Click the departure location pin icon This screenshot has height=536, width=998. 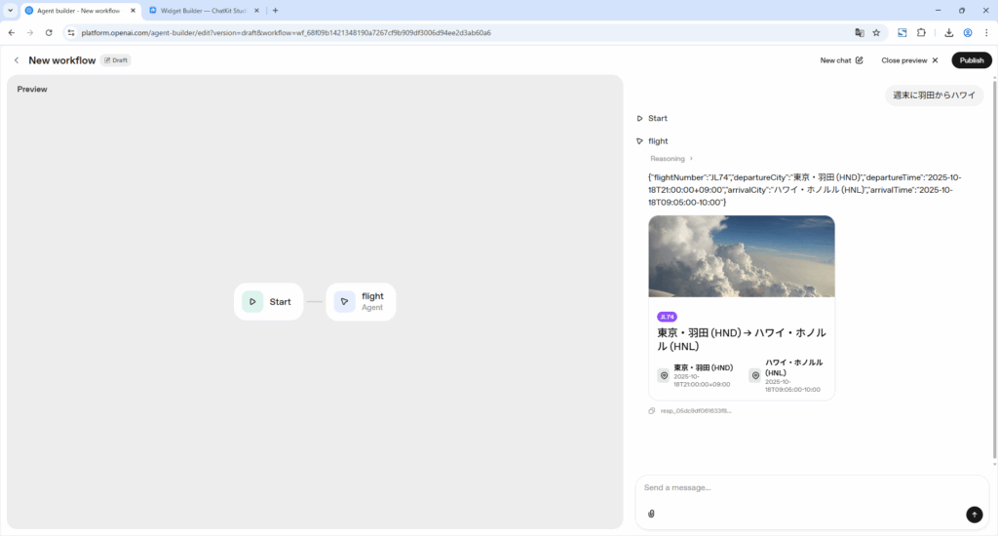pyautogui.click(x=664, y=375)
